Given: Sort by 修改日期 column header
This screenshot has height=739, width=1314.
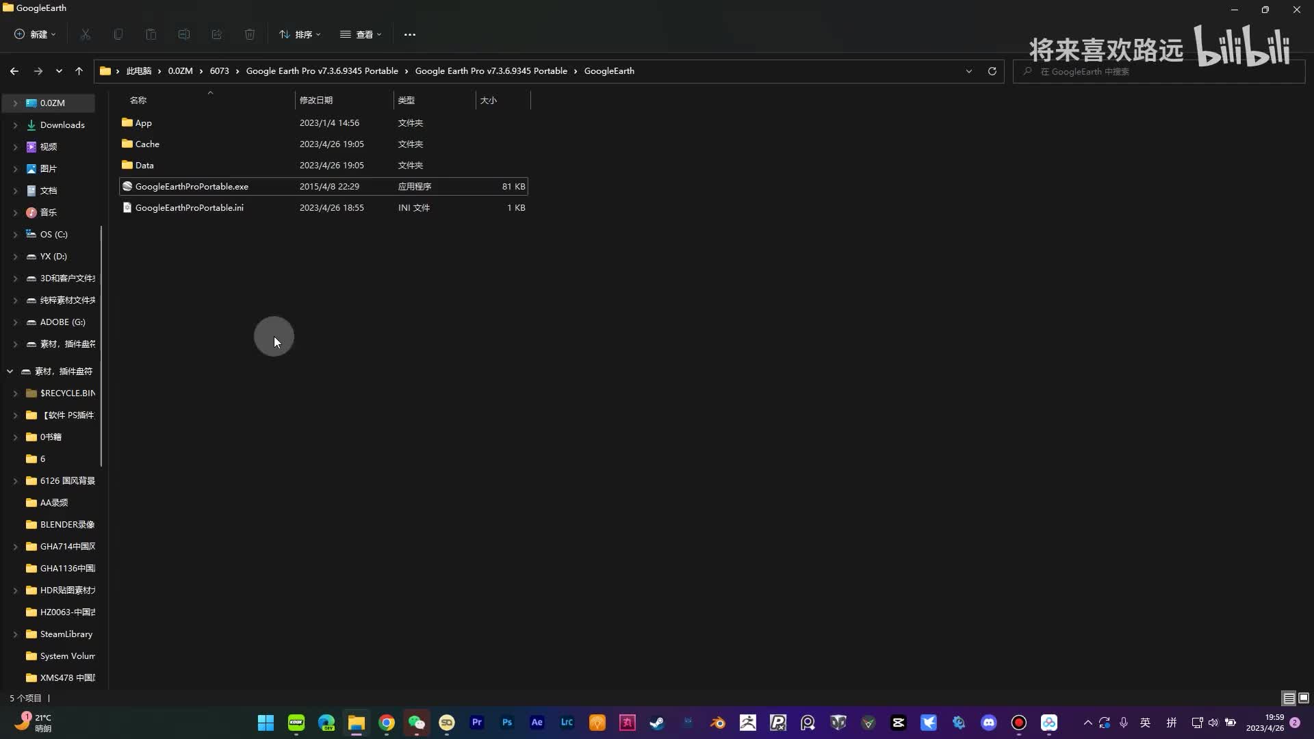Looking at the screenshot, I should [x=316, y=100].
